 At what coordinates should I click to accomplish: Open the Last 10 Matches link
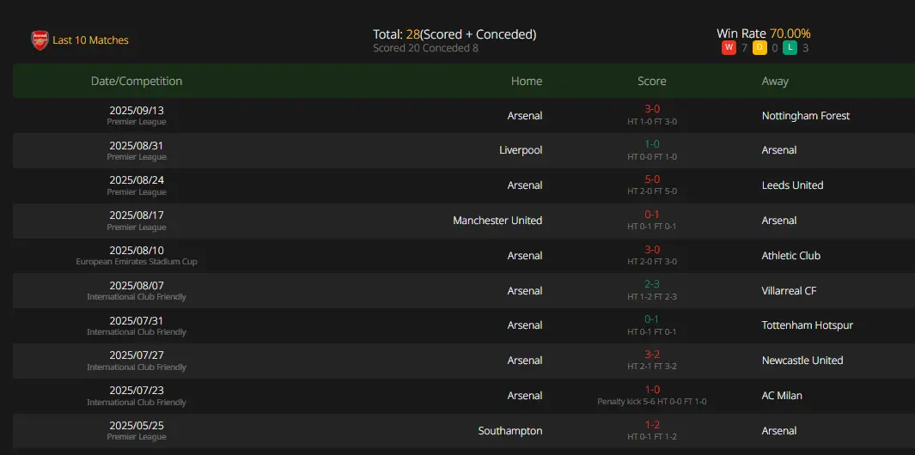pos(90,40)
